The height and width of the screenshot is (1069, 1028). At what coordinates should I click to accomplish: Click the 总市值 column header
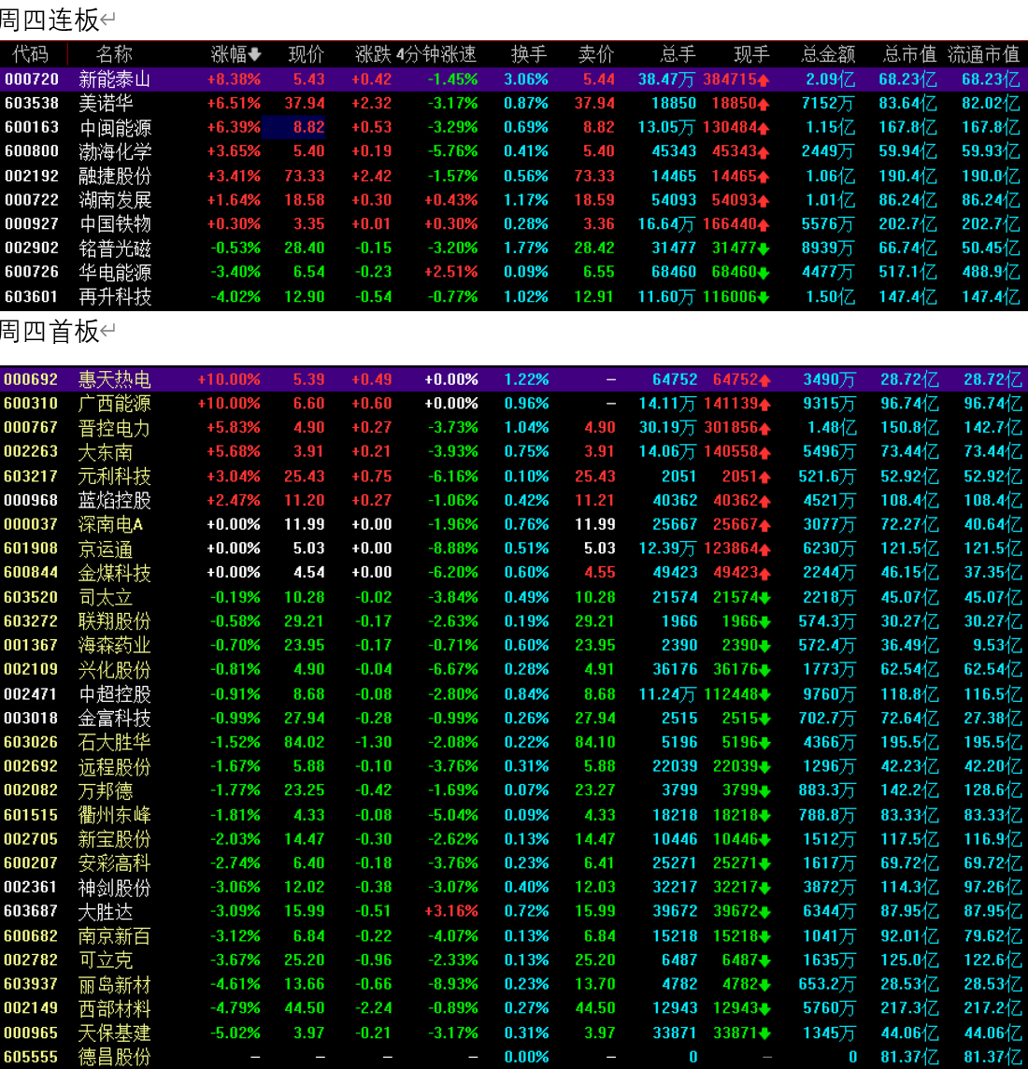[910, 54]
